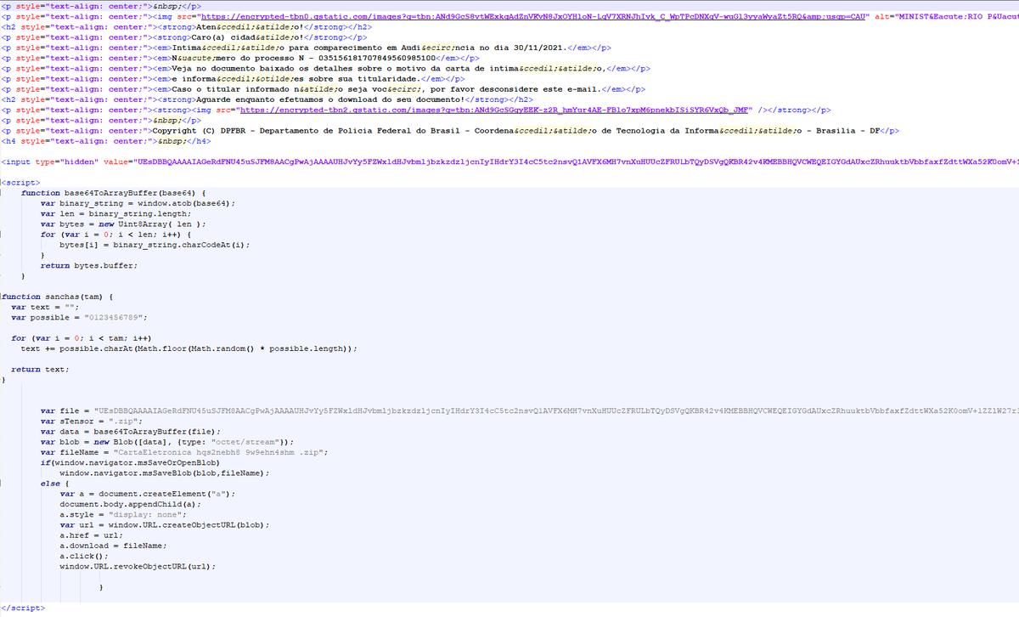Click the fileName 'CartaEletronica' string line
1019x617 pixels.
(x=183, y=452)
